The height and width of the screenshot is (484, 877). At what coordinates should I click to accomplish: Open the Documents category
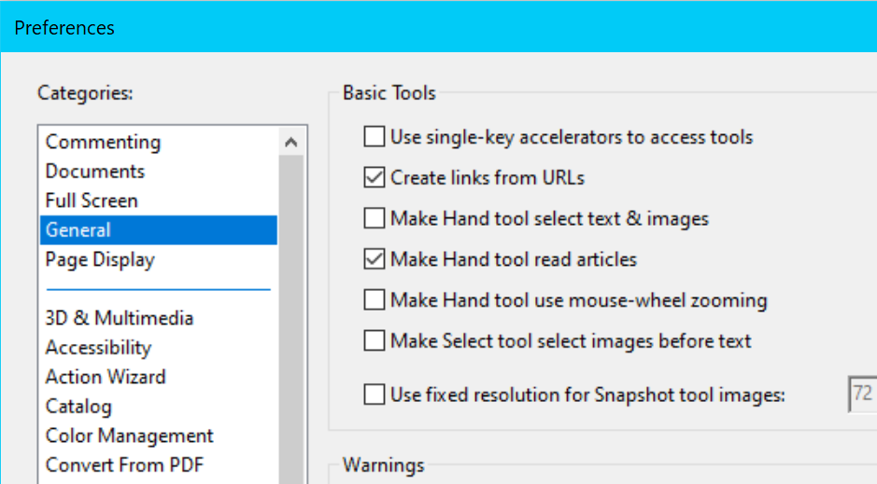(94, 172)
